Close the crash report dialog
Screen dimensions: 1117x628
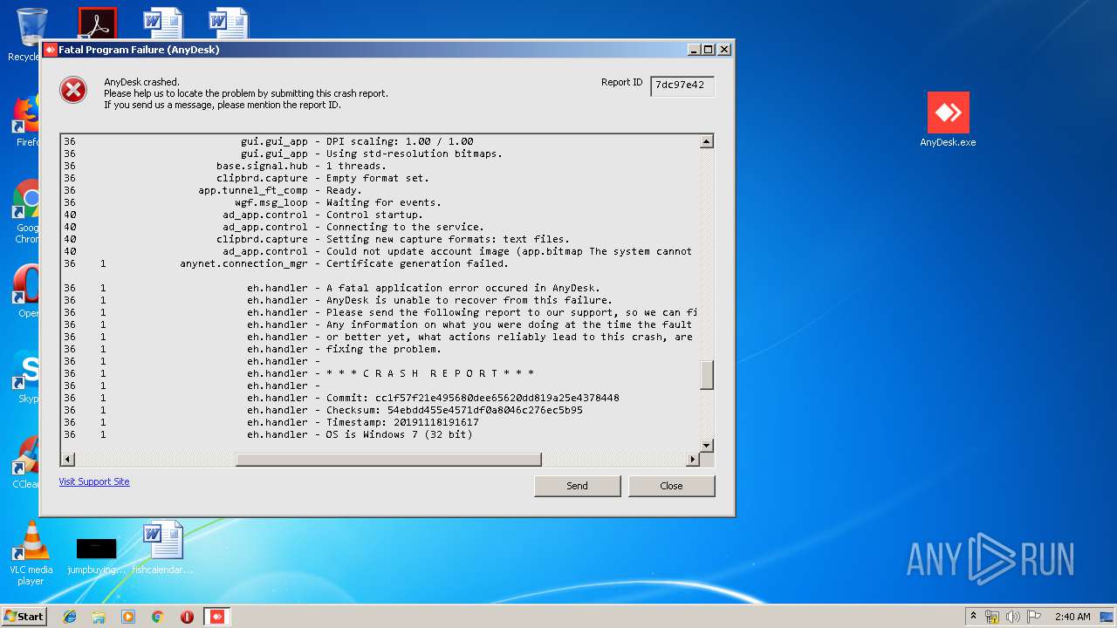point(671,486)
